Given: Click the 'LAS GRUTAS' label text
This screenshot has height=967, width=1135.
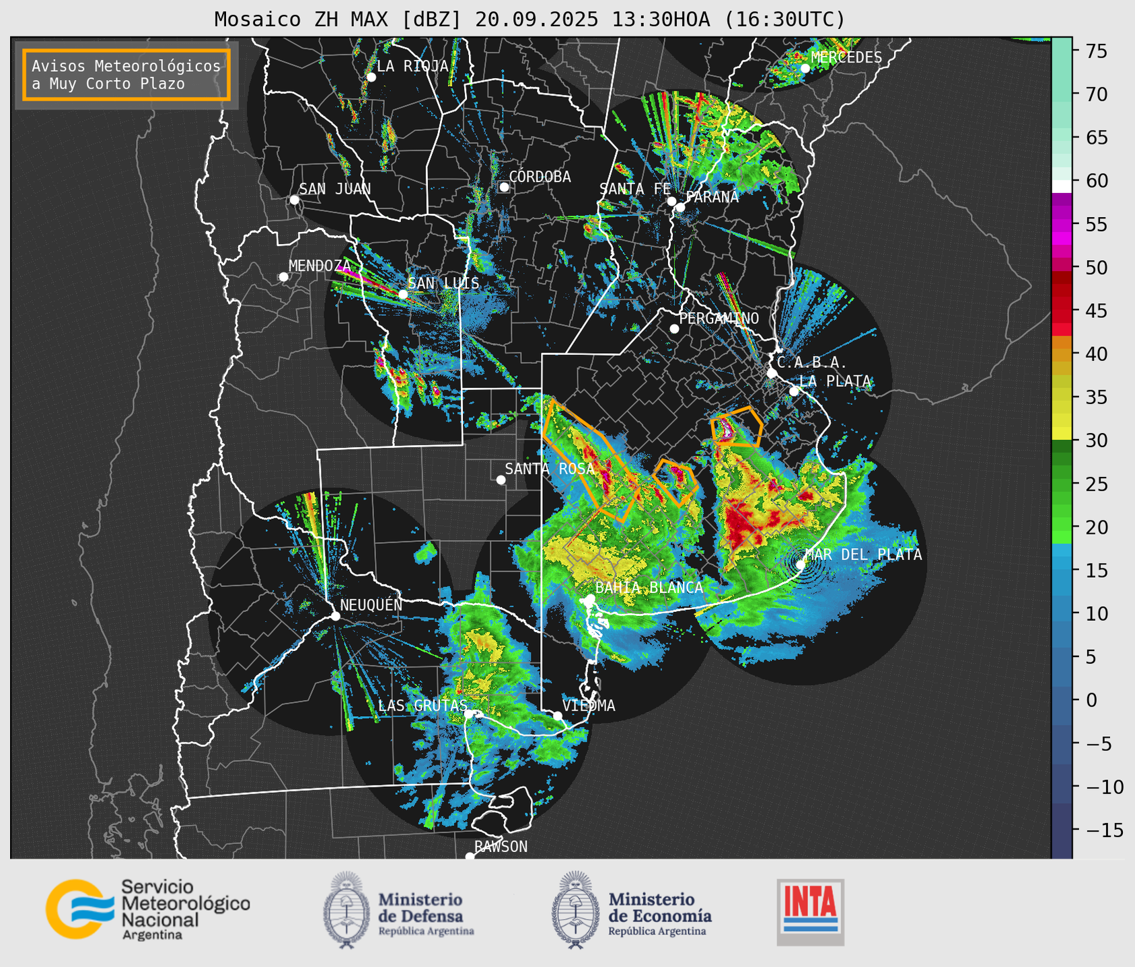Looking at the screenshot, I should 423,705.
